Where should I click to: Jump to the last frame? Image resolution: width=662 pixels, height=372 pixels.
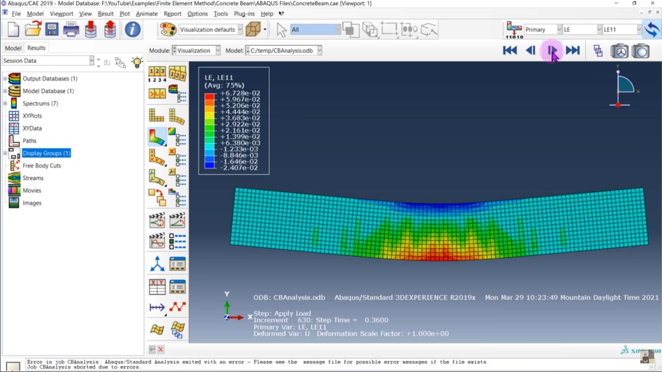coord(572,51)
